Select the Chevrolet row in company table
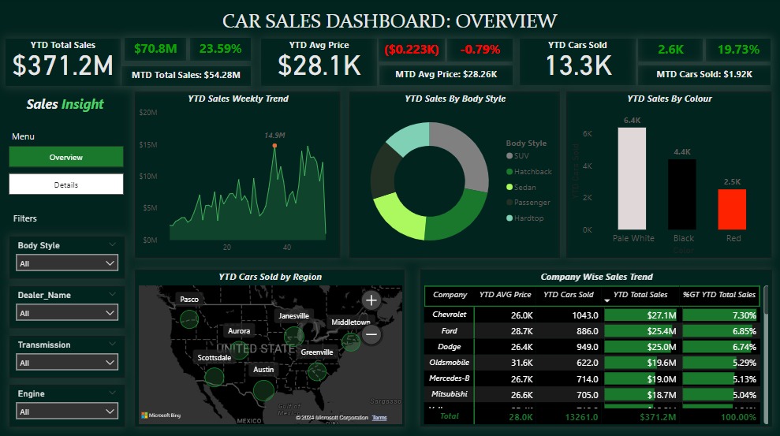The width and height of the screenshot is (780, 436). point(592,315)
